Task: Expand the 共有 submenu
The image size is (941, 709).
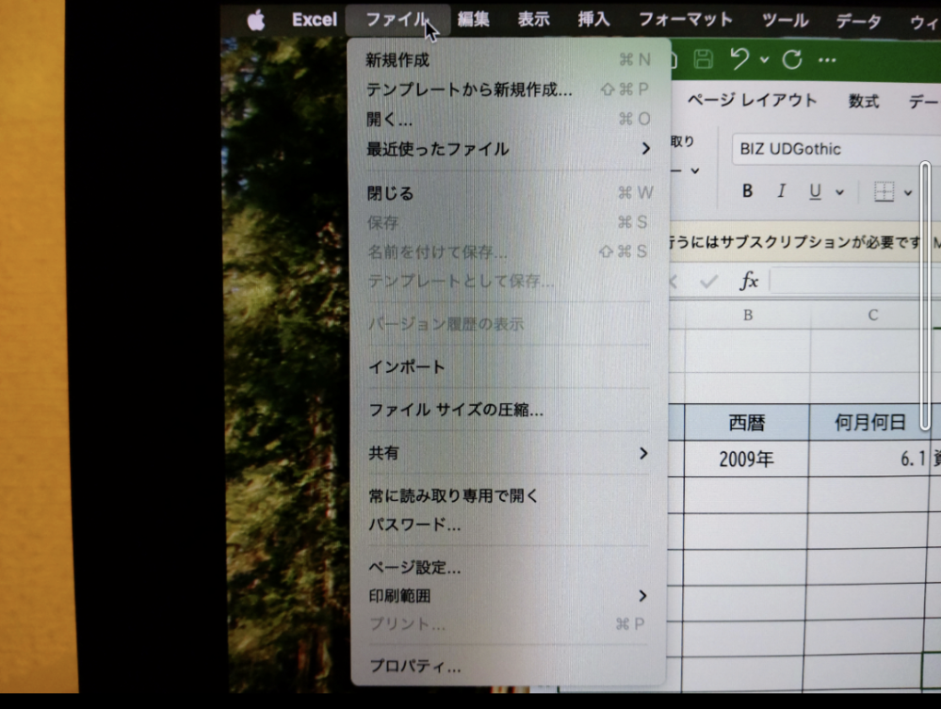Action: pos(509,453)
